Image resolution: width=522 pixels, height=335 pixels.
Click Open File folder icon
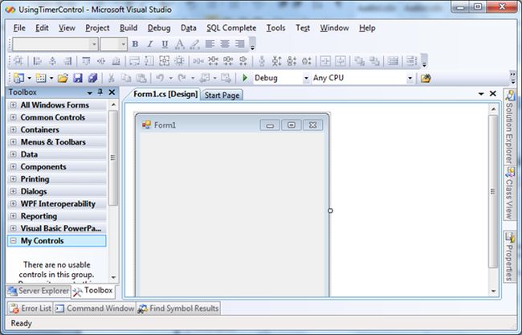click(63, 78)
